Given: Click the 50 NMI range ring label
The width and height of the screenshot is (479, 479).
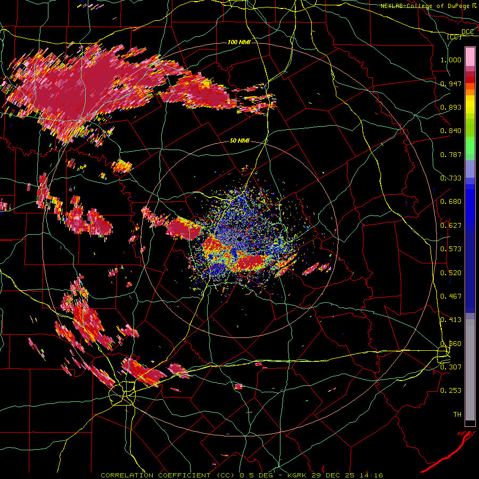Looking at the screenshot, I should point(240,141).
